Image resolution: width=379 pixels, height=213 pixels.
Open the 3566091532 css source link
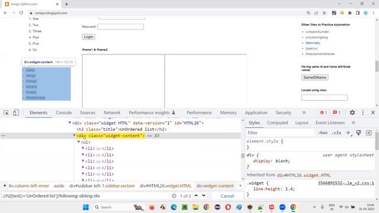[x=346, y=183]
